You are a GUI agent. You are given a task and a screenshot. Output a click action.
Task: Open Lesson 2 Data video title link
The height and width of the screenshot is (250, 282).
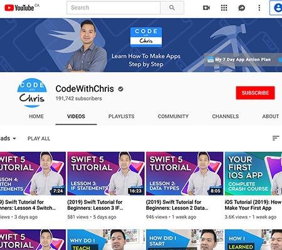(177, 205)
